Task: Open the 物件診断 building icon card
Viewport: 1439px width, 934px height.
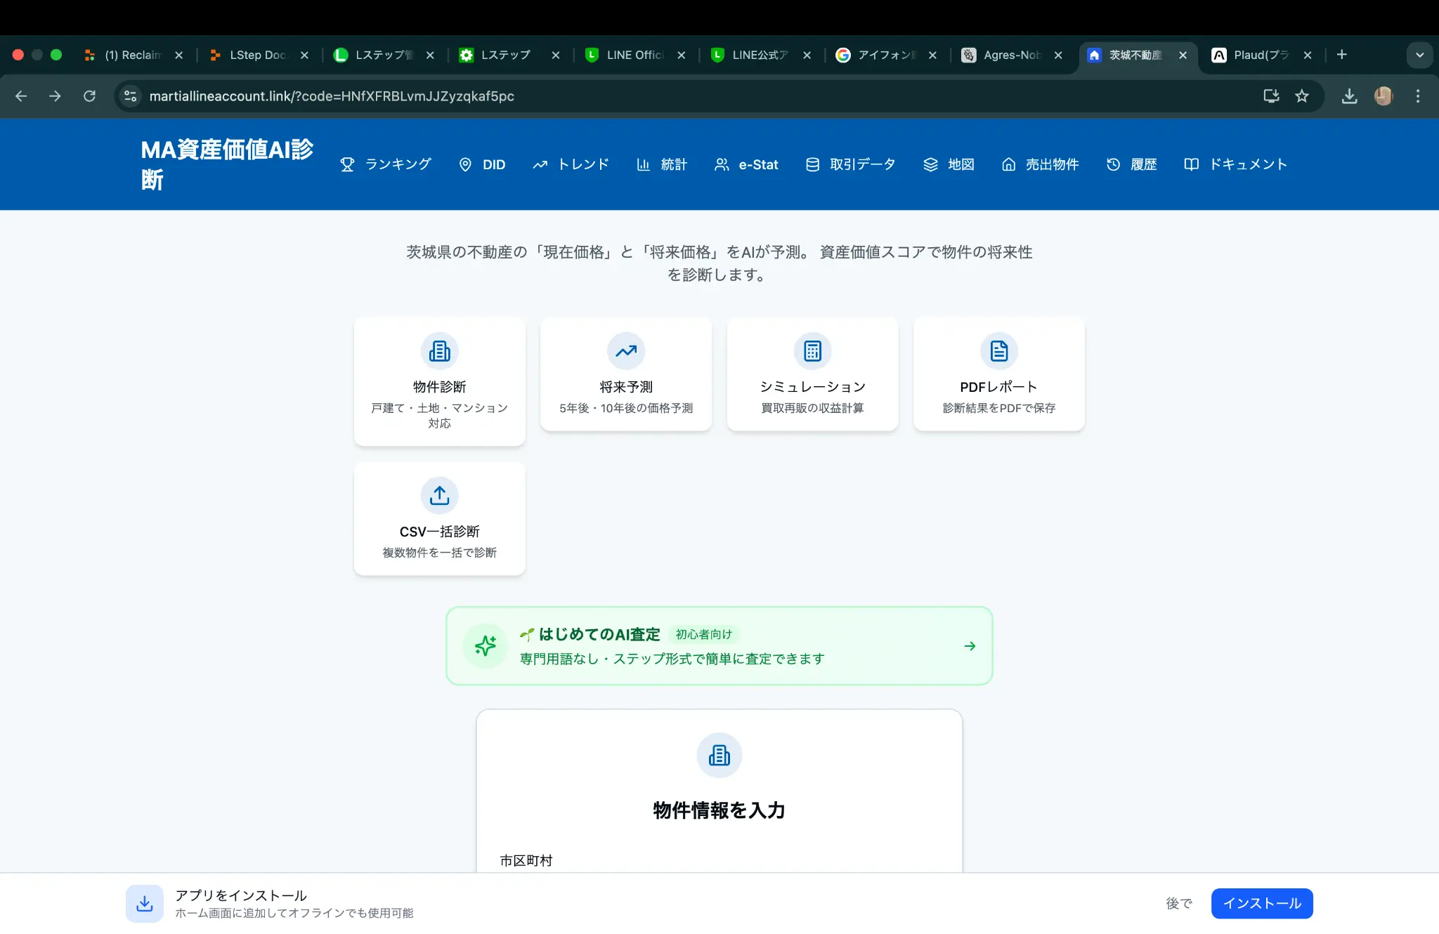Action: (439, 351)
